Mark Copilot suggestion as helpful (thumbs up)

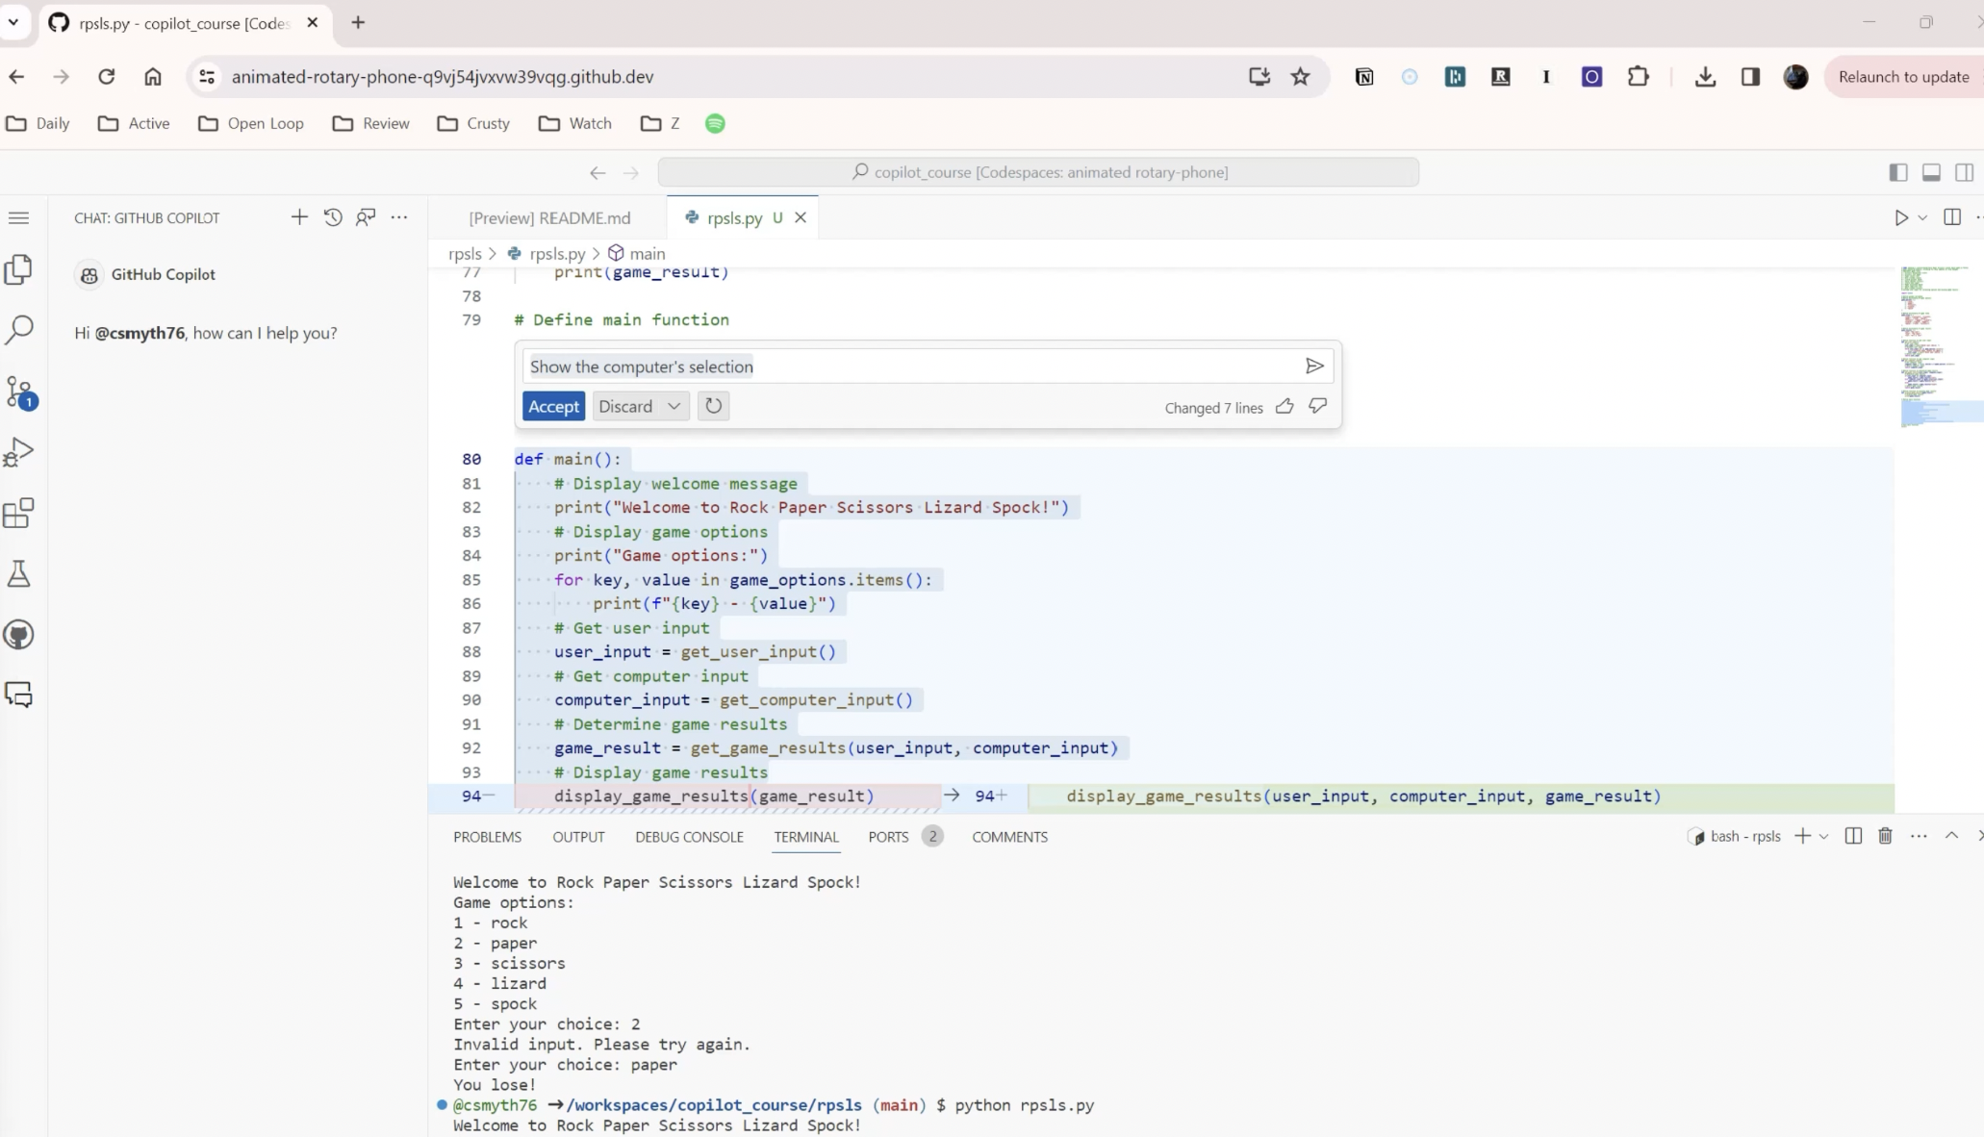point(1284,407)
